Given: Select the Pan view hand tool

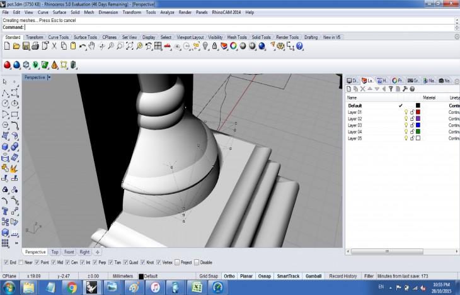Looking at the screenshot, I should 92,46.
